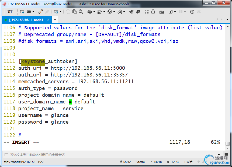
Task: Click the 'memcached_servers' line in terminal
Action: [x=76, y=82]
